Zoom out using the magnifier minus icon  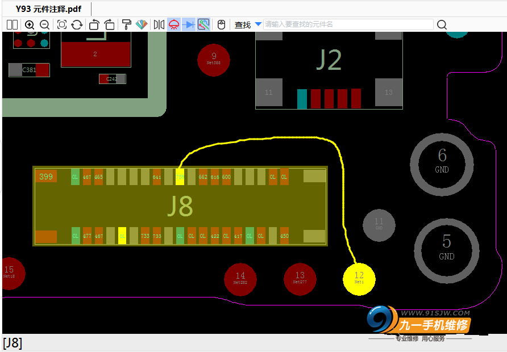[45, 24]
